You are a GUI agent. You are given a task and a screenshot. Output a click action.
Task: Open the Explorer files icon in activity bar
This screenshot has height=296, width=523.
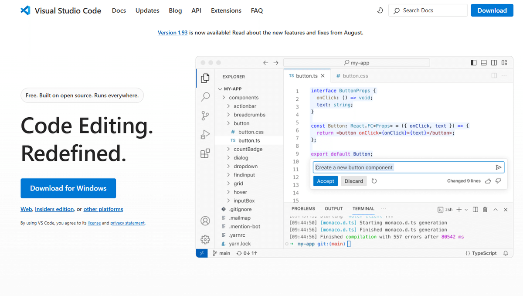(205, 78)
